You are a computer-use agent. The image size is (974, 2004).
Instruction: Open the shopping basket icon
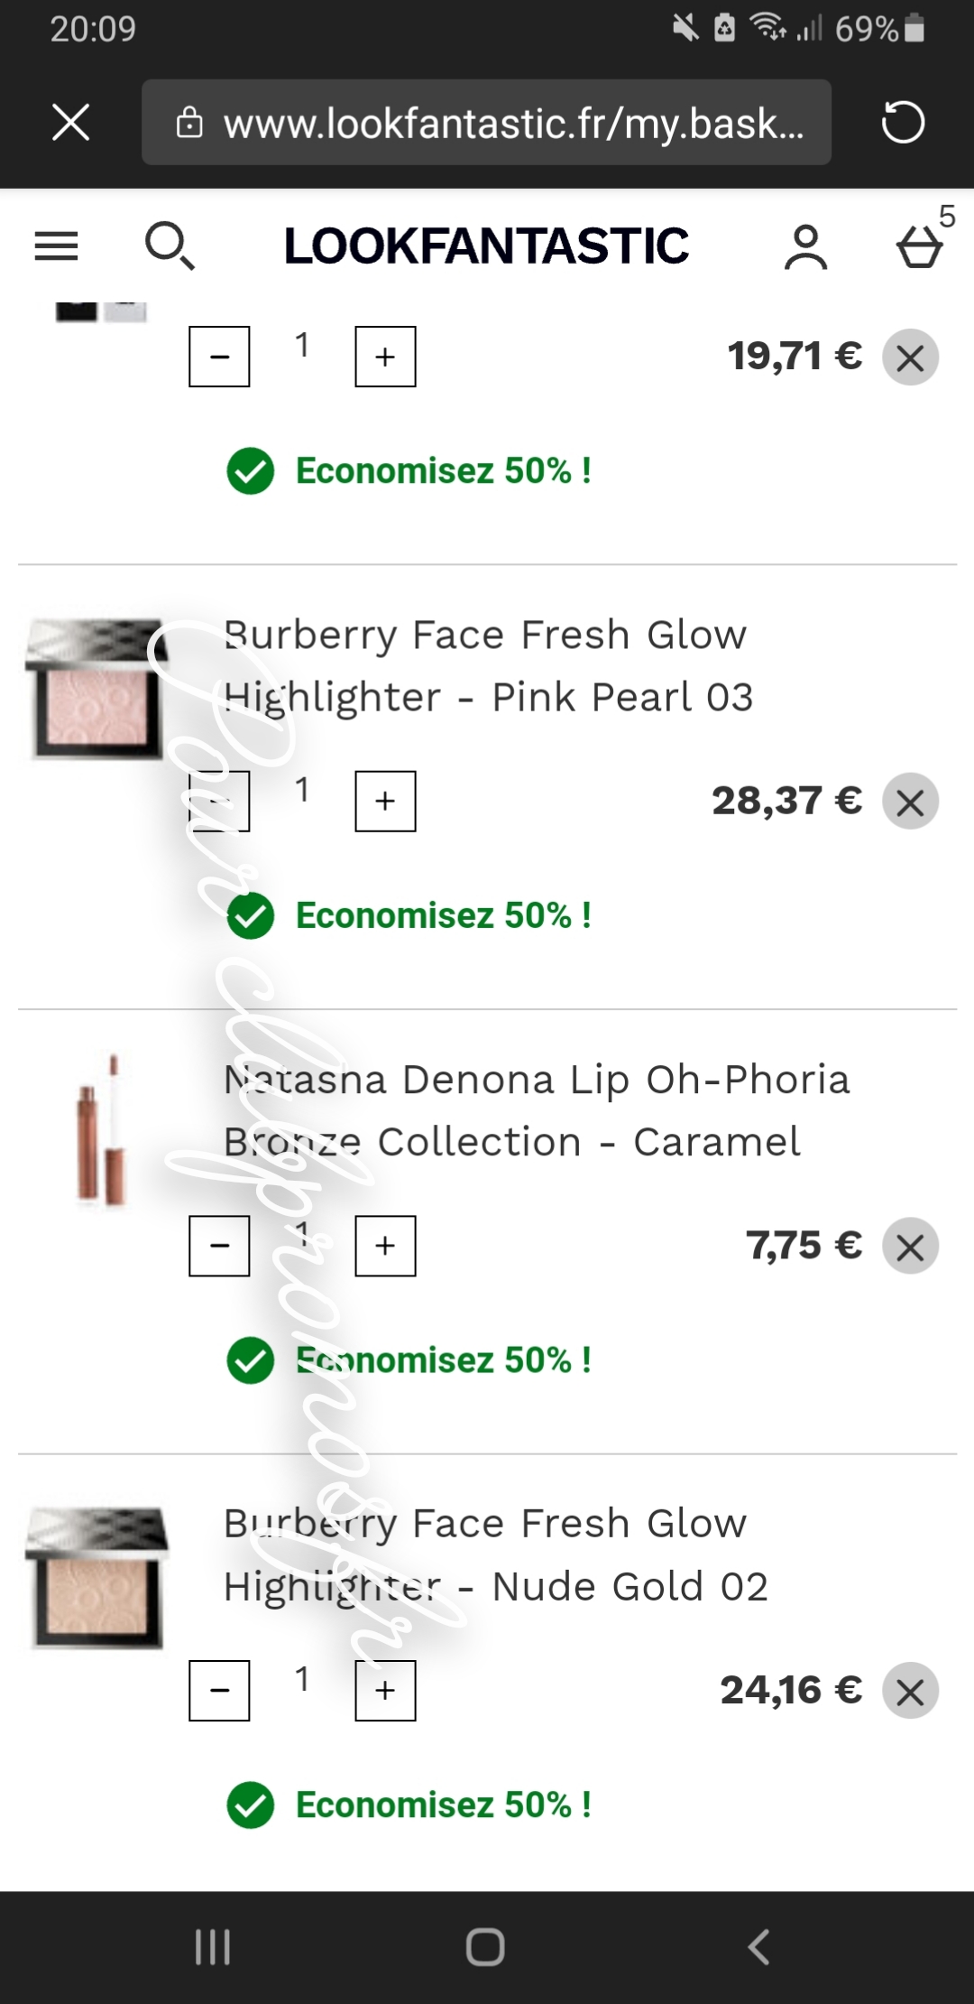tap(919, 247)
